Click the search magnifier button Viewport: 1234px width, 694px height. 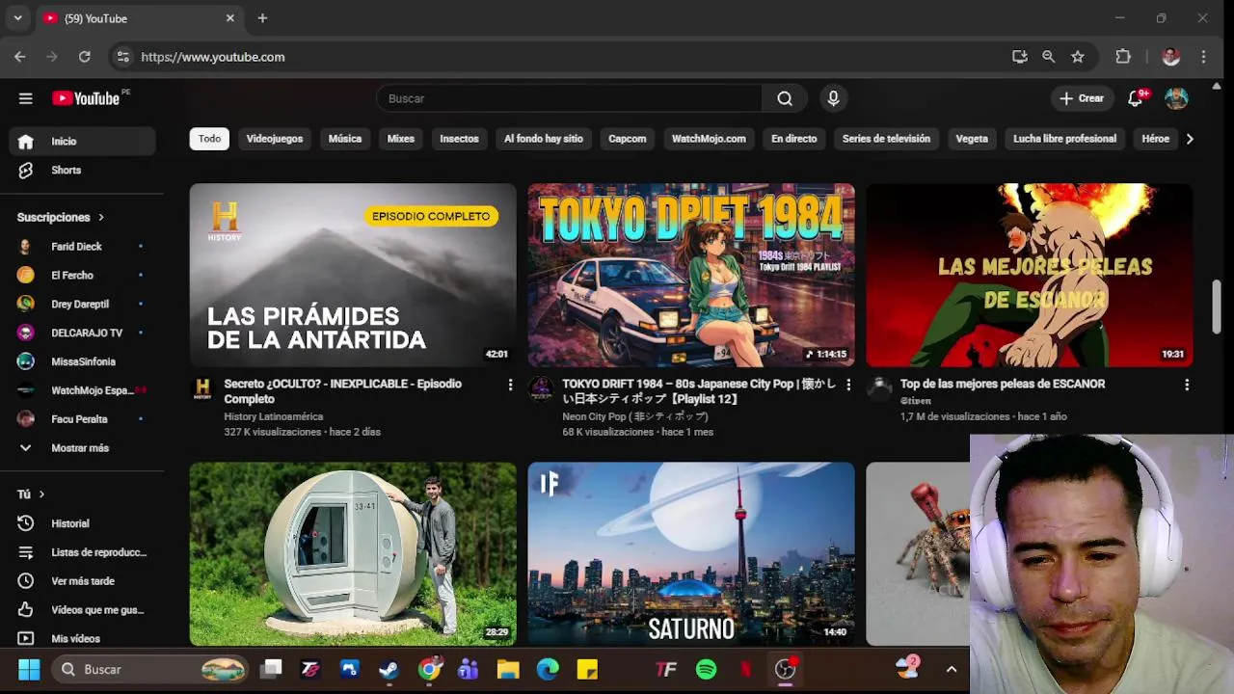tap(785, 98)
